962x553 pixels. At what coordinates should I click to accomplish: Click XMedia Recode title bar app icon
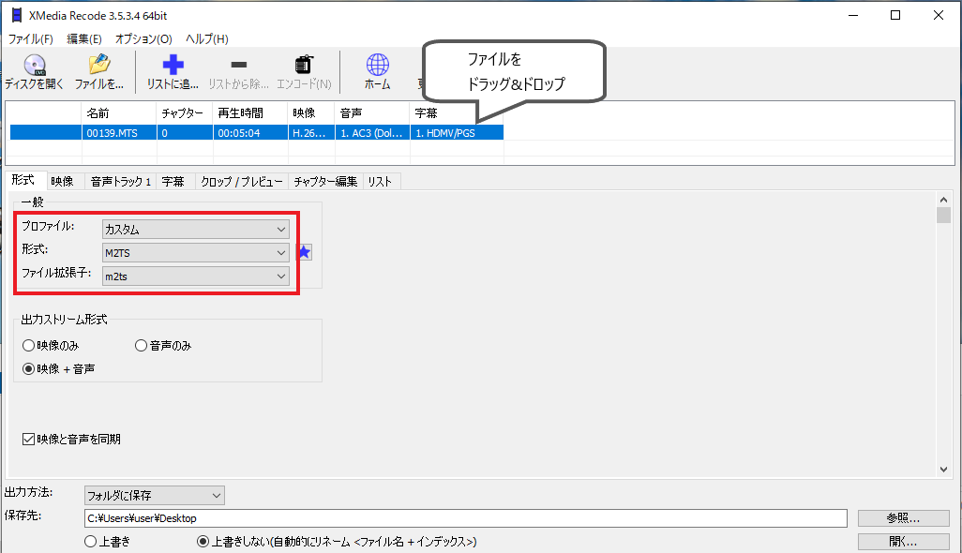17,15
